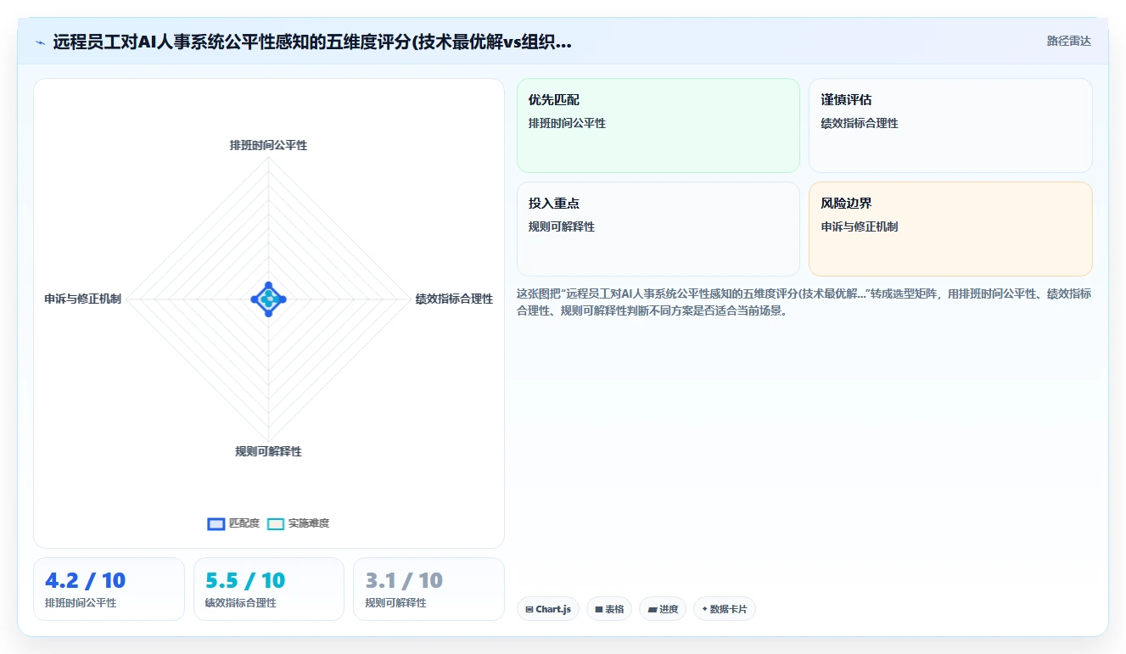Click 规则可解释性 under the 3.1 score
Screen dimensions: 1126x654
[x=395, y=603]
